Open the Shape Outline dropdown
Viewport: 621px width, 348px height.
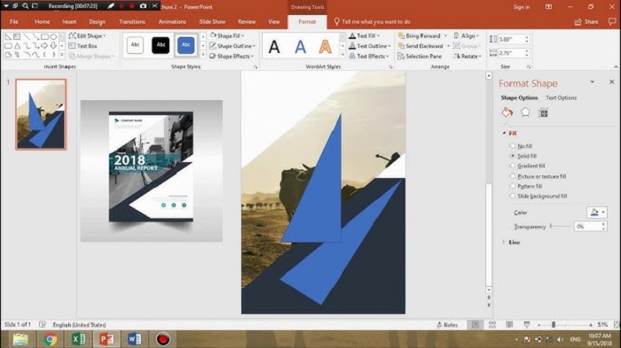[232, 46]
